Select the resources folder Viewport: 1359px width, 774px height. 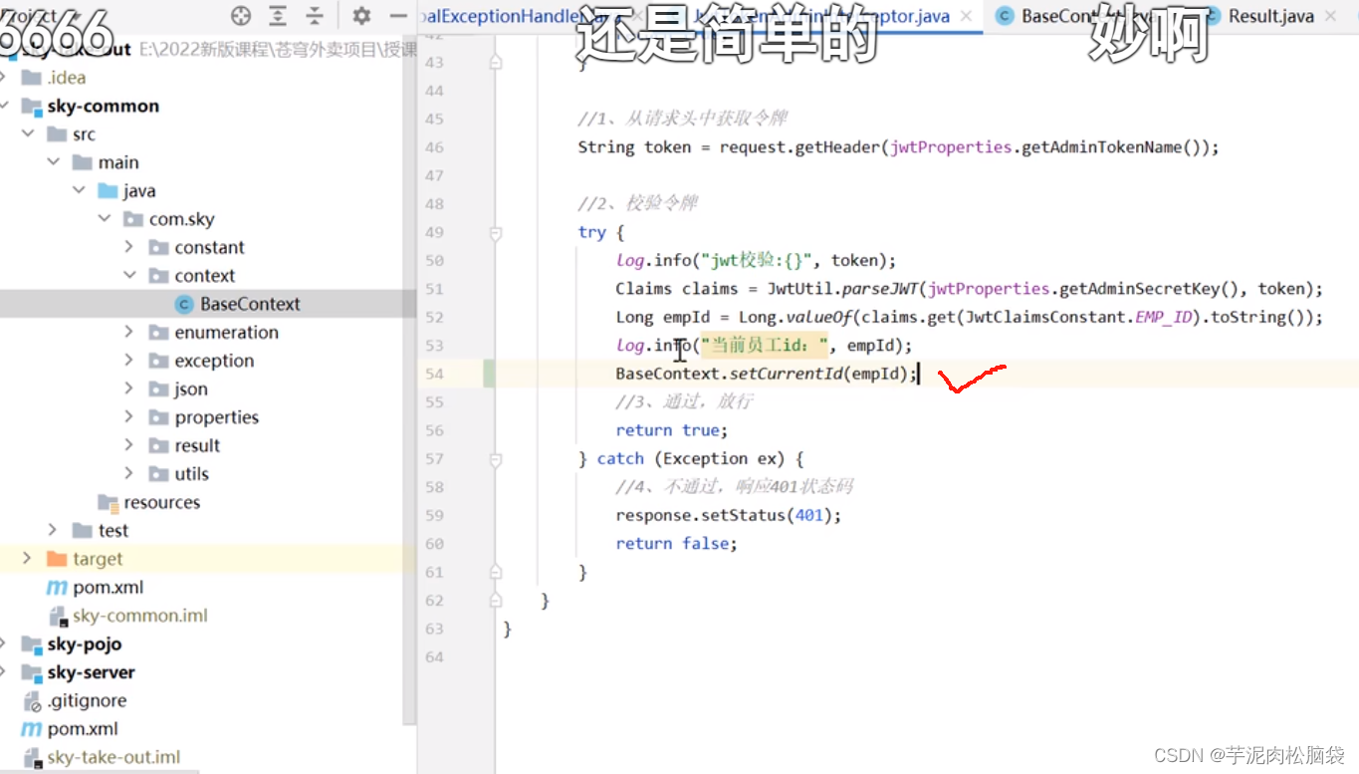point(161,502)
